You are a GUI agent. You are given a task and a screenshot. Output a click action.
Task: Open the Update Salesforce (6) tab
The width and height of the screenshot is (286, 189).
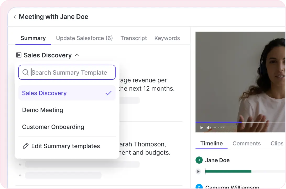tap(84, 38)
